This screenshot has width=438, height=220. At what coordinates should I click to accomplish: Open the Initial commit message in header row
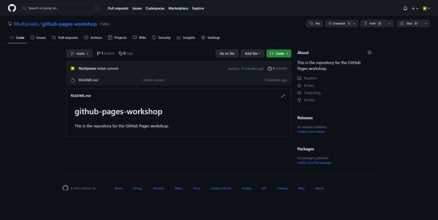[107, 68]
